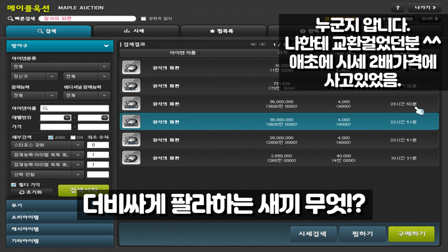Screen dimensions: 448x252
Task: Sort by the 아이템 이름 column header
Action: coord(185,53)
